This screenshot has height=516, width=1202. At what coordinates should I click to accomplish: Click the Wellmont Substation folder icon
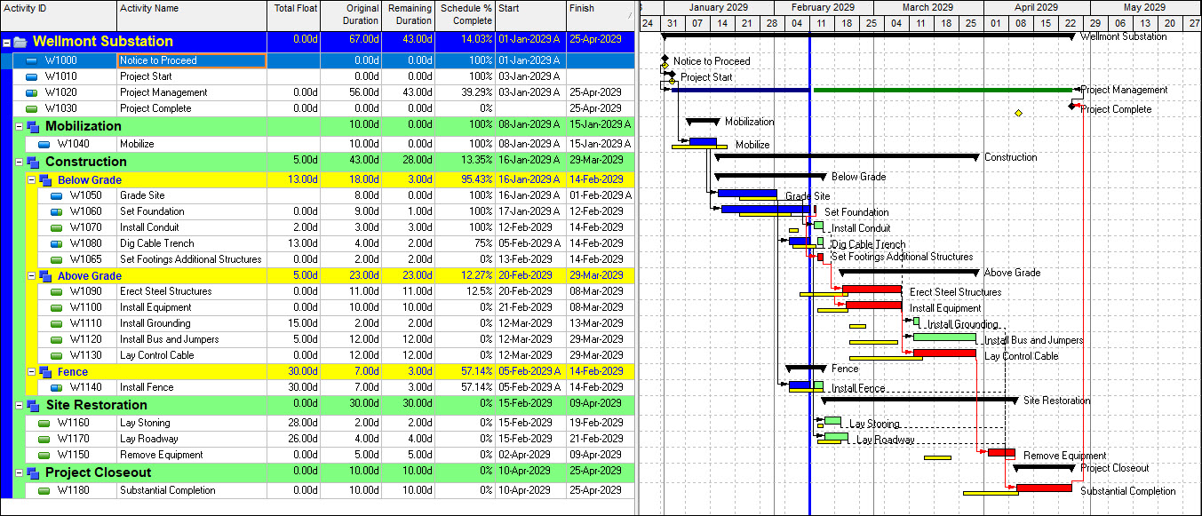(x=20, y=42)
